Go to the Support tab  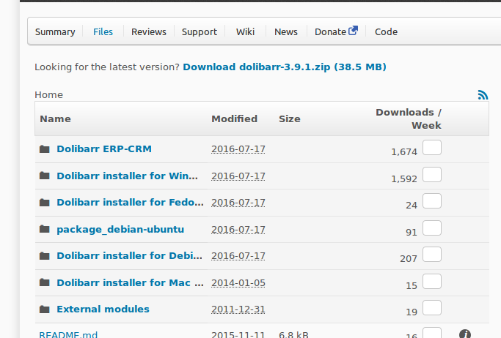click(x=200, y=32)
